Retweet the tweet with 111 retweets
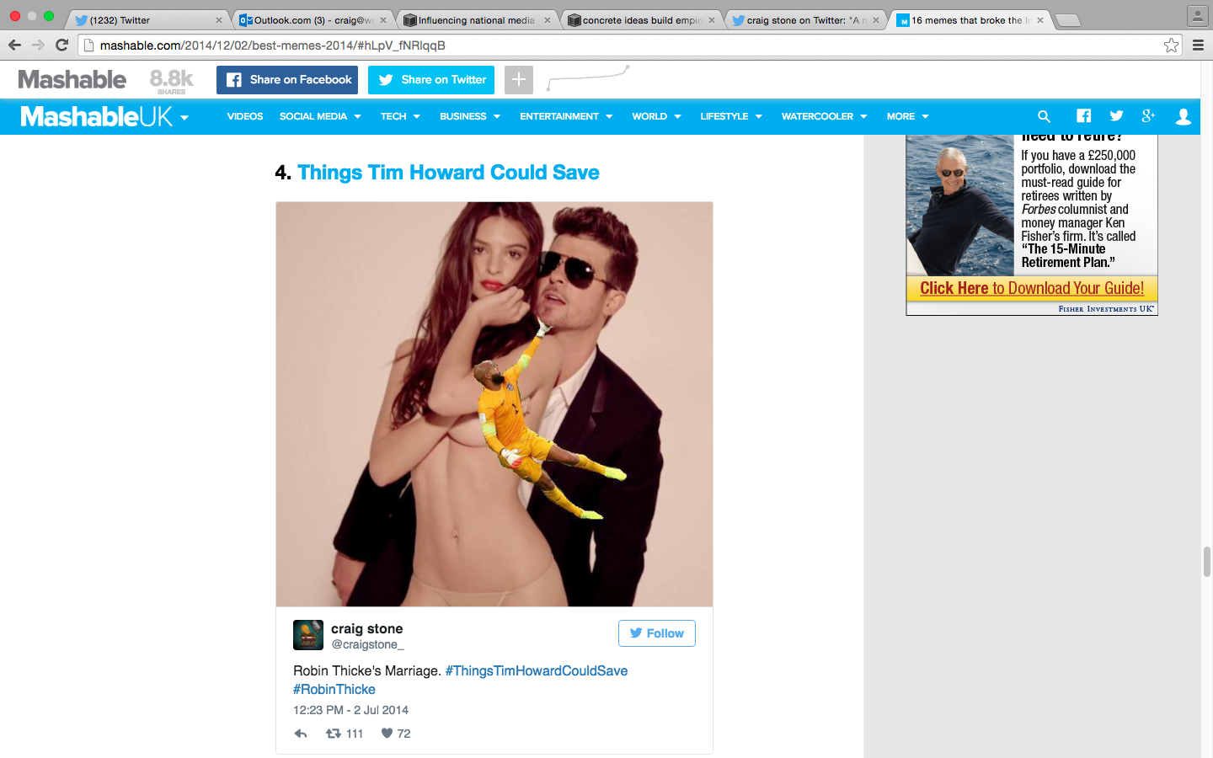The width and height of the screenshot is (1213, 758). click(x=334, y=734)
